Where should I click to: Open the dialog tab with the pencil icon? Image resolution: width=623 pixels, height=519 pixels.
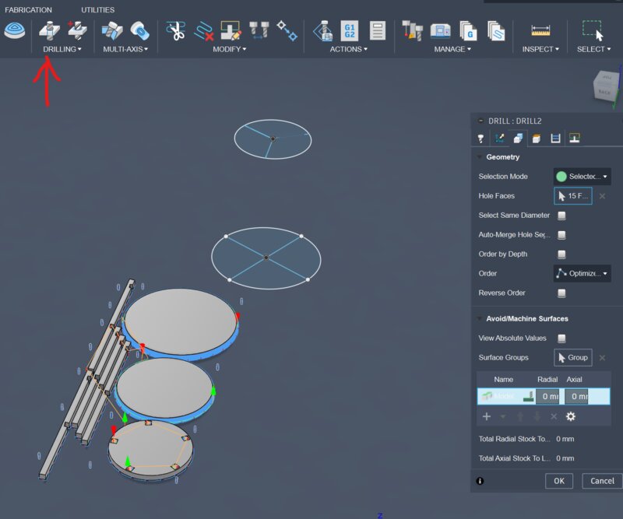point(499,139)
